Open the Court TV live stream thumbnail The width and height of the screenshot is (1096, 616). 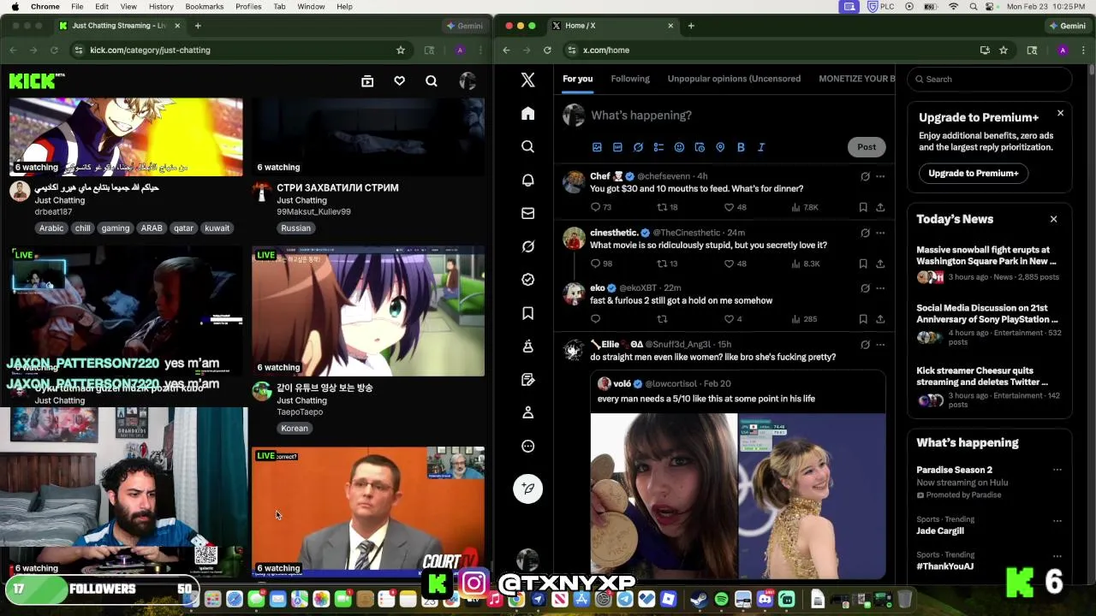click(368, 511)
